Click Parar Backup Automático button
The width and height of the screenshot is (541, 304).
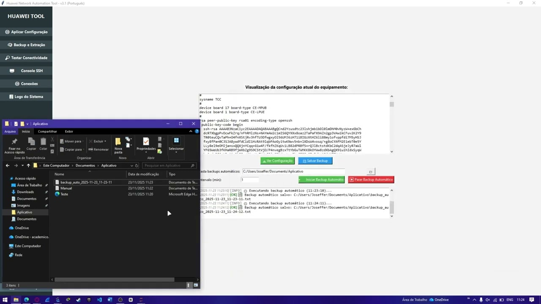click(371, 179)
